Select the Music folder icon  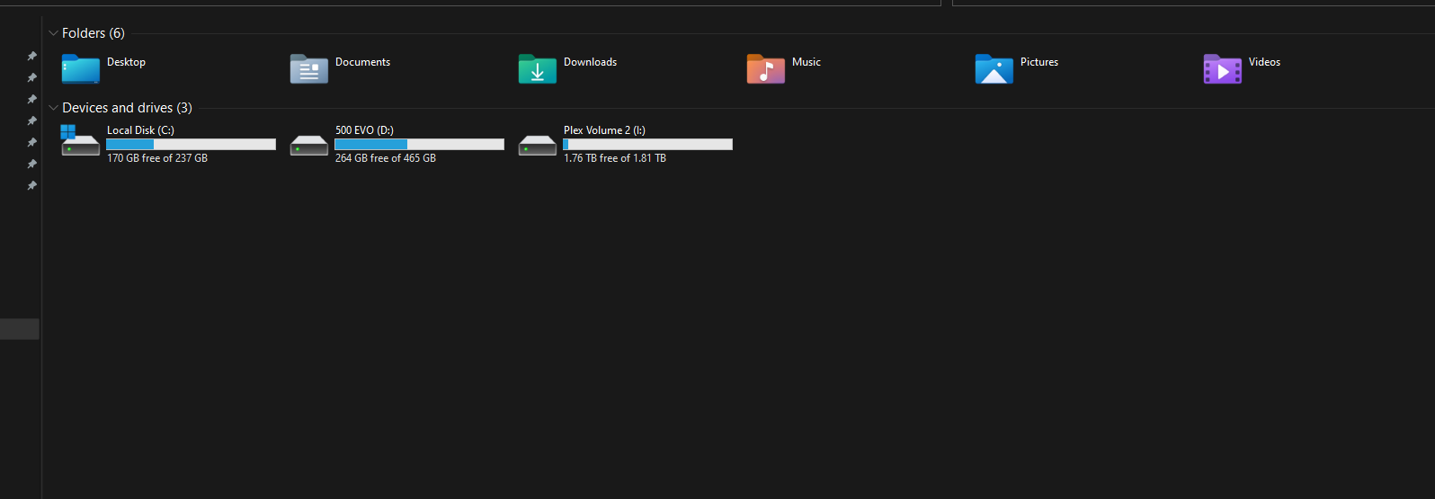(765, 69)
